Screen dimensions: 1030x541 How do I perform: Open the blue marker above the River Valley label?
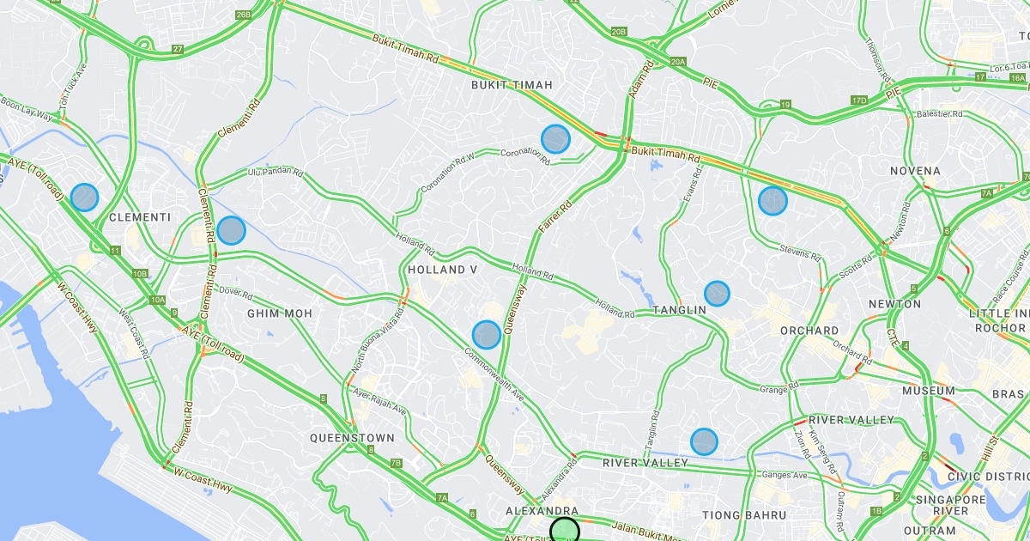coord(704,441)
